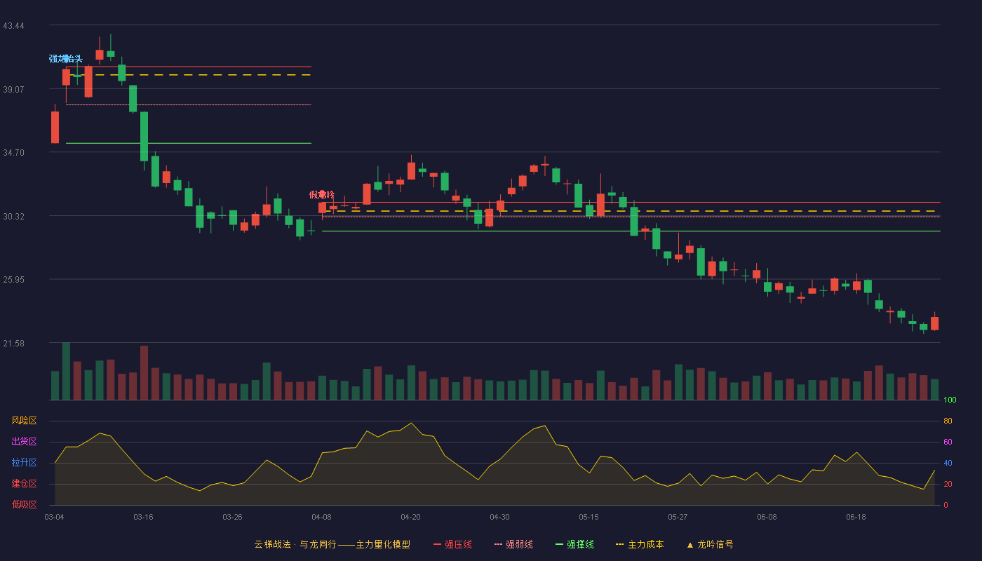The image size is (982, 561).
Task: Click the 21.58 price axis label
Action: pyautogui.click(x=13, y=344)
